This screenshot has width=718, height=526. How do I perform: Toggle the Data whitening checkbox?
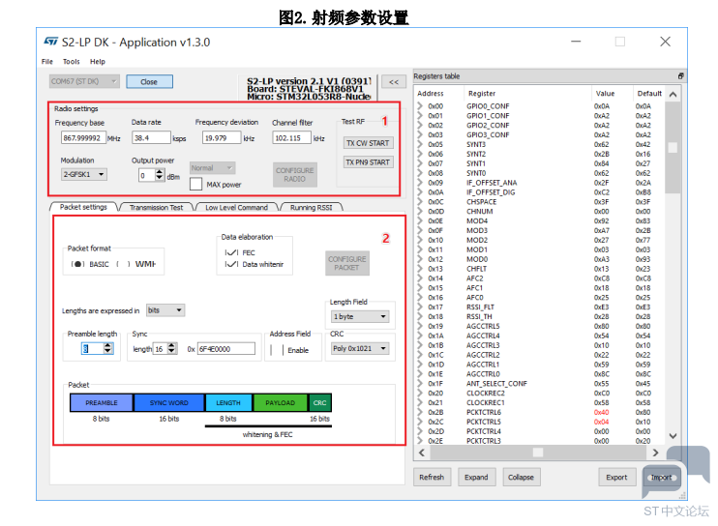point(231,264)
